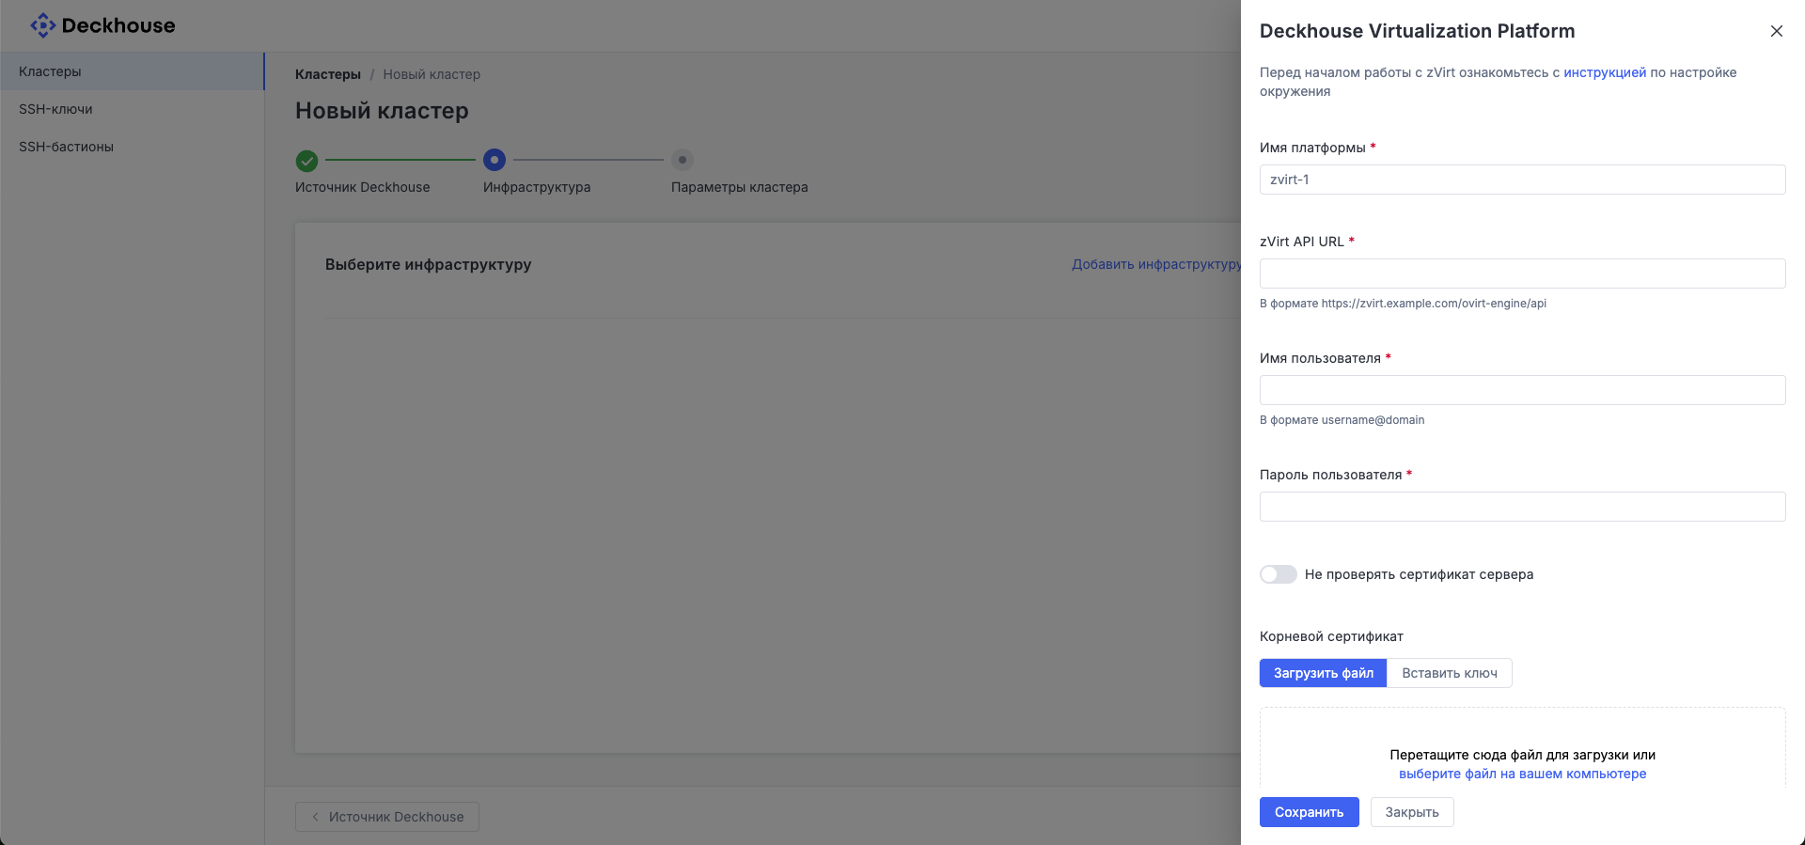Click the Источник Deckhouse step label
This screenshot has width=1805, height=845.
362,187
